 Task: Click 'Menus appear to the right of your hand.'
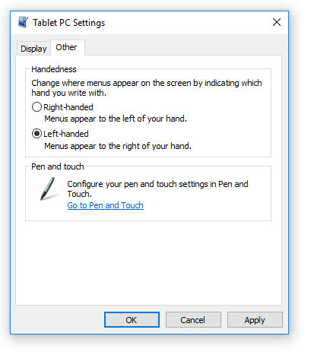118,146
